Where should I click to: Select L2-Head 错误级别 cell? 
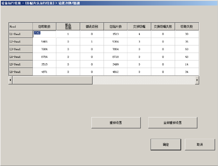click(x=92, y=42)
